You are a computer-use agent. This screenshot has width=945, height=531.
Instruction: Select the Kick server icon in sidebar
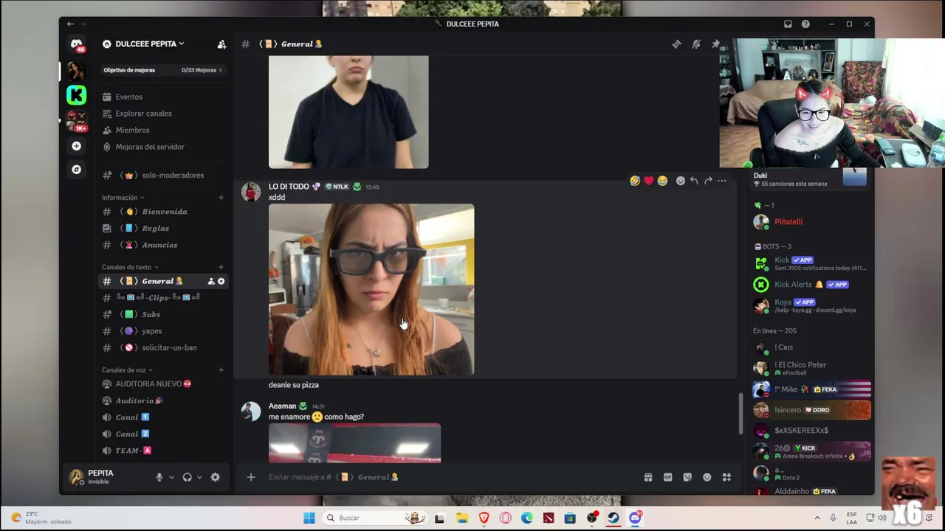pos(76,94)
